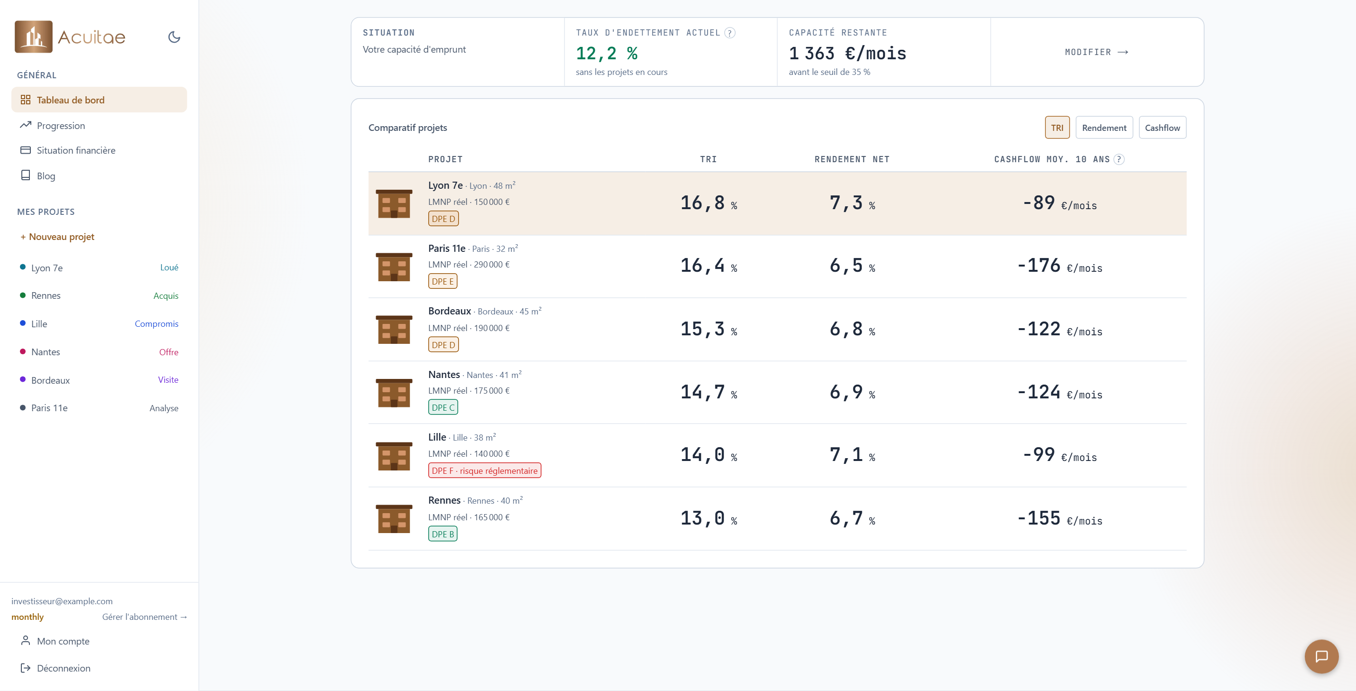The image size is (1356, 691).
Task: Click the Situation financière card icon
Action: (x=25, y=150)
